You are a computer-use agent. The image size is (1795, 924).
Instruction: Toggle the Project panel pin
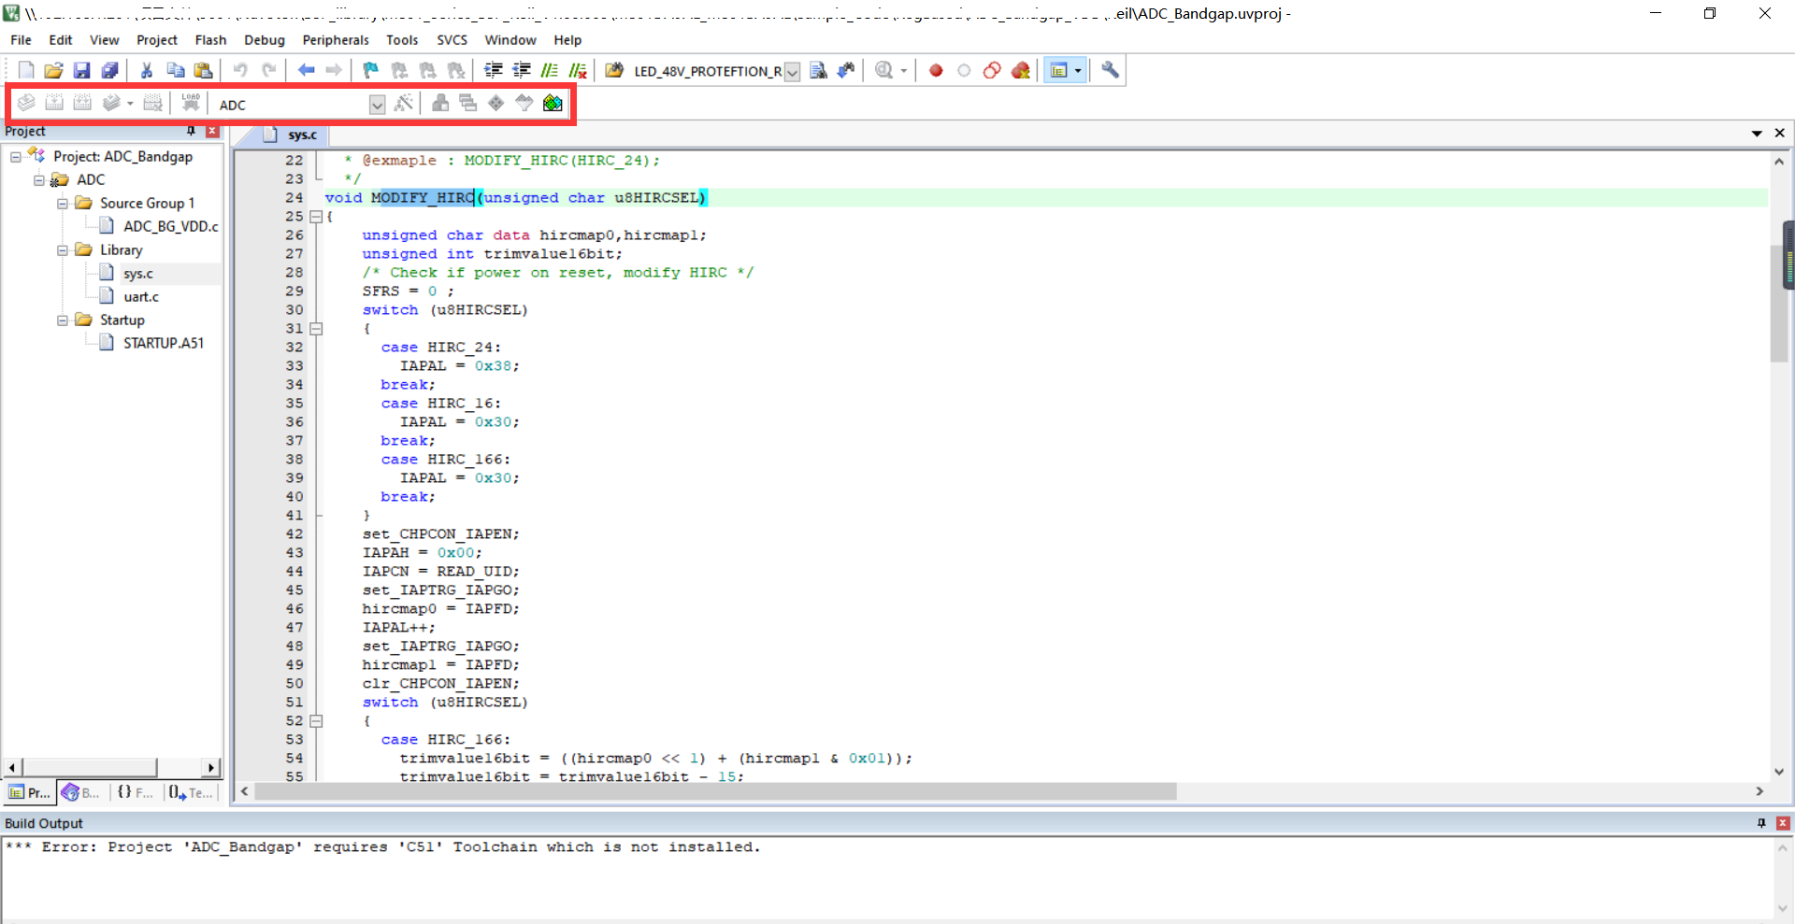(x=192, y=132)
